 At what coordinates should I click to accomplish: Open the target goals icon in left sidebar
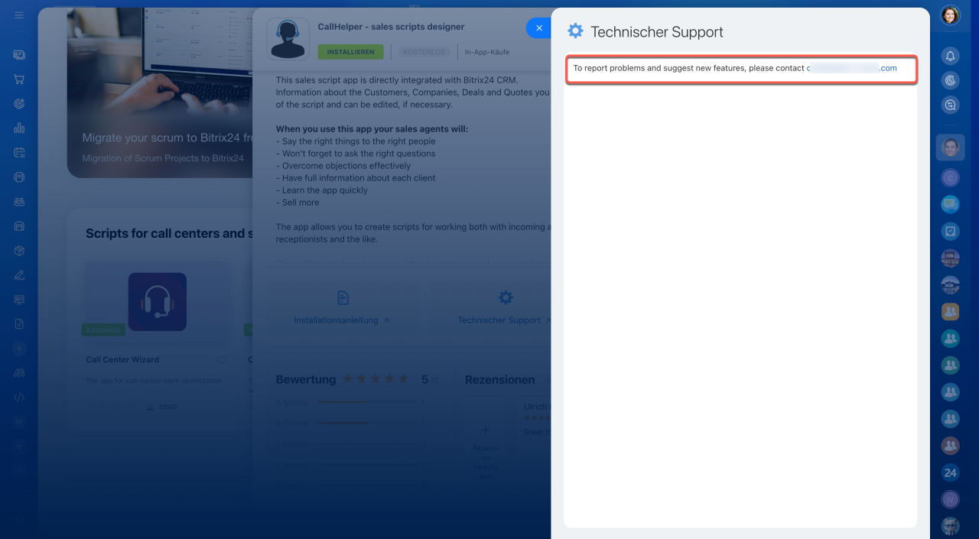tap(19, 103)
